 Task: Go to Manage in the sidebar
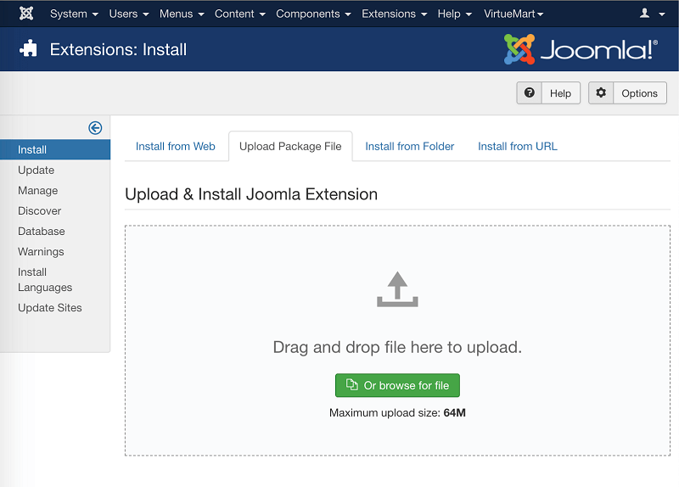tap(38, 190)
